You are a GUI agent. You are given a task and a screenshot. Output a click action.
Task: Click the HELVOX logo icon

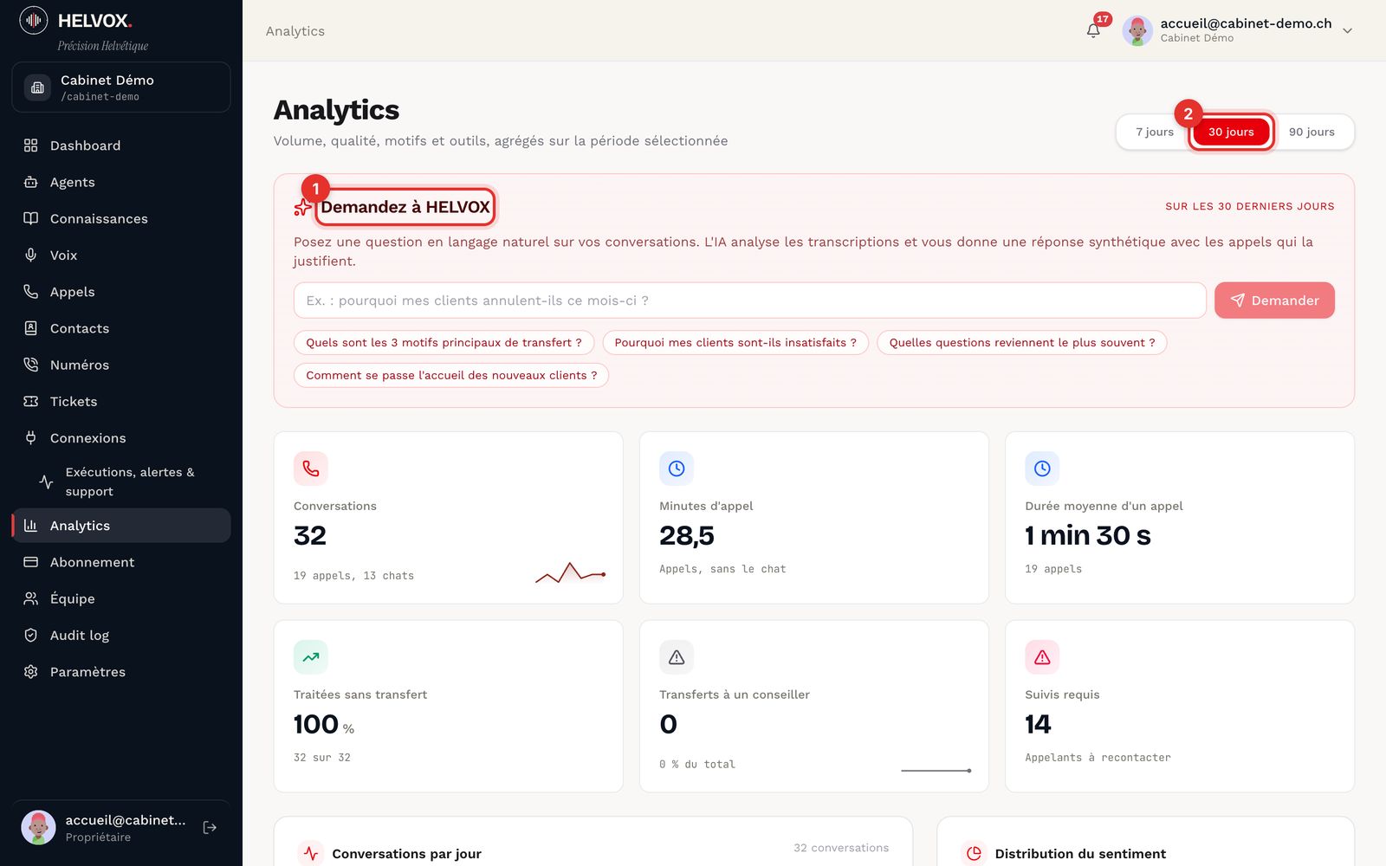pos(34,20)
